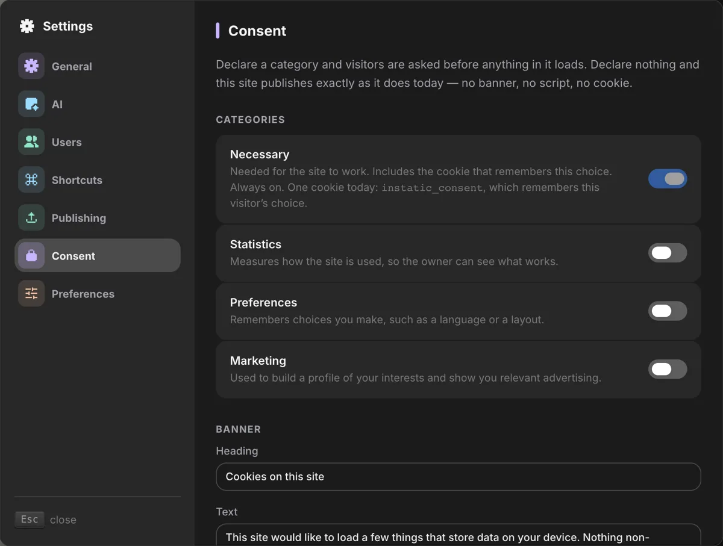Open General settings via its gear icon
Image resolution: width=723 pixels, height=546 pixels.
31,66
